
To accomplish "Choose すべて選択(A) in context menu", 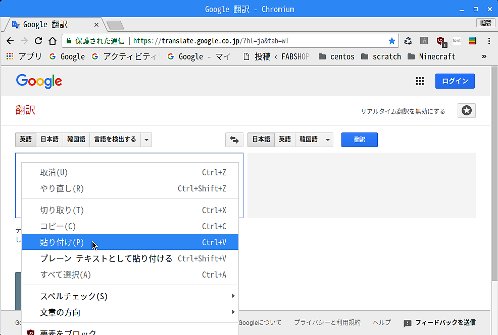I will (x=130, y=275).
